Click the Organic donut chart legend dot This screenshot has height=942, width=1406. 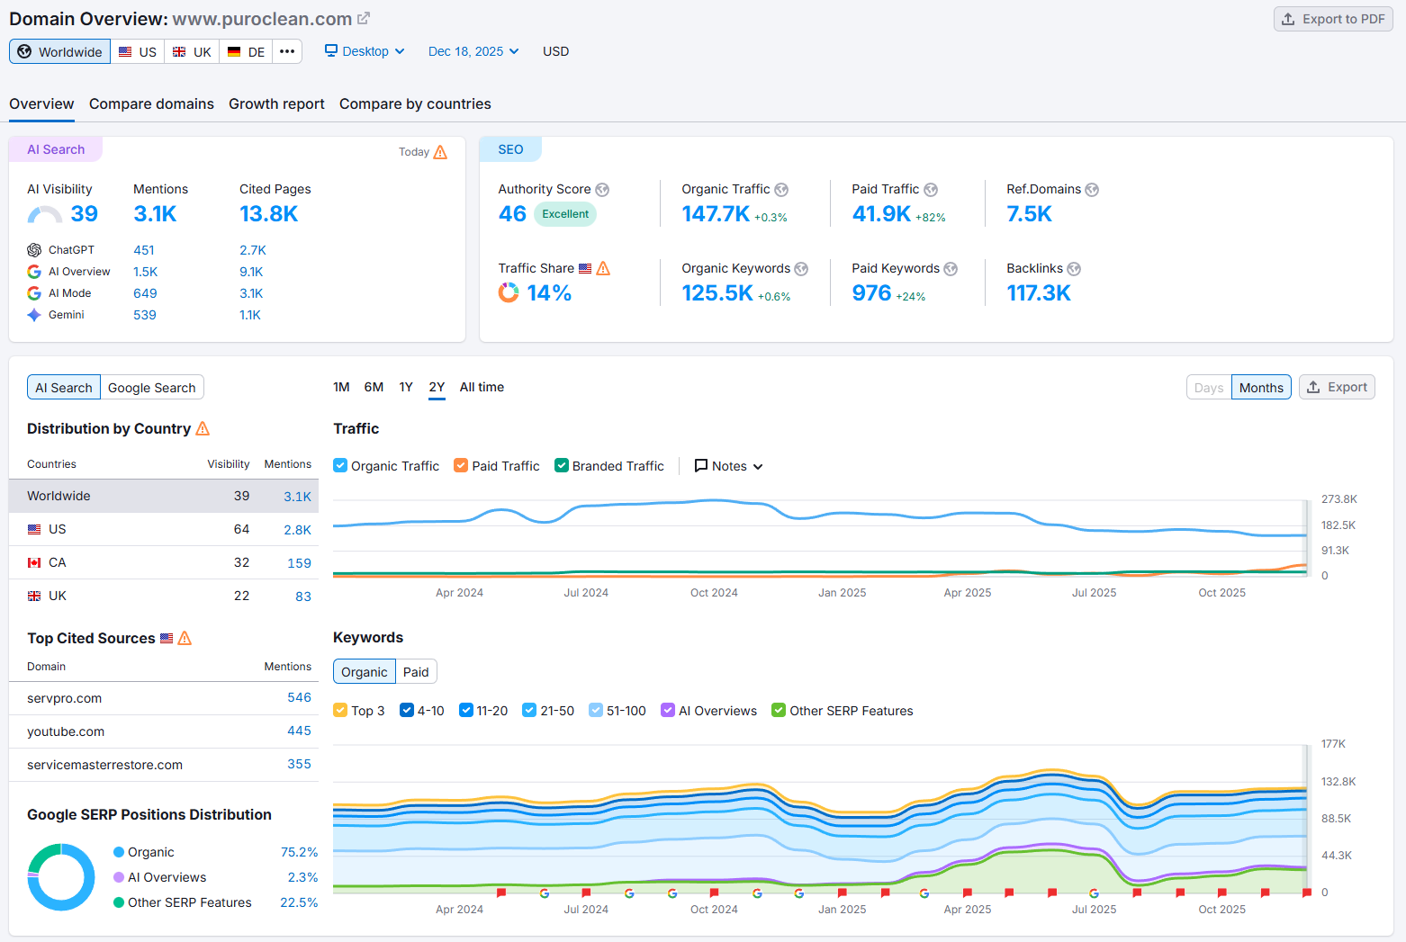(119, 852)
